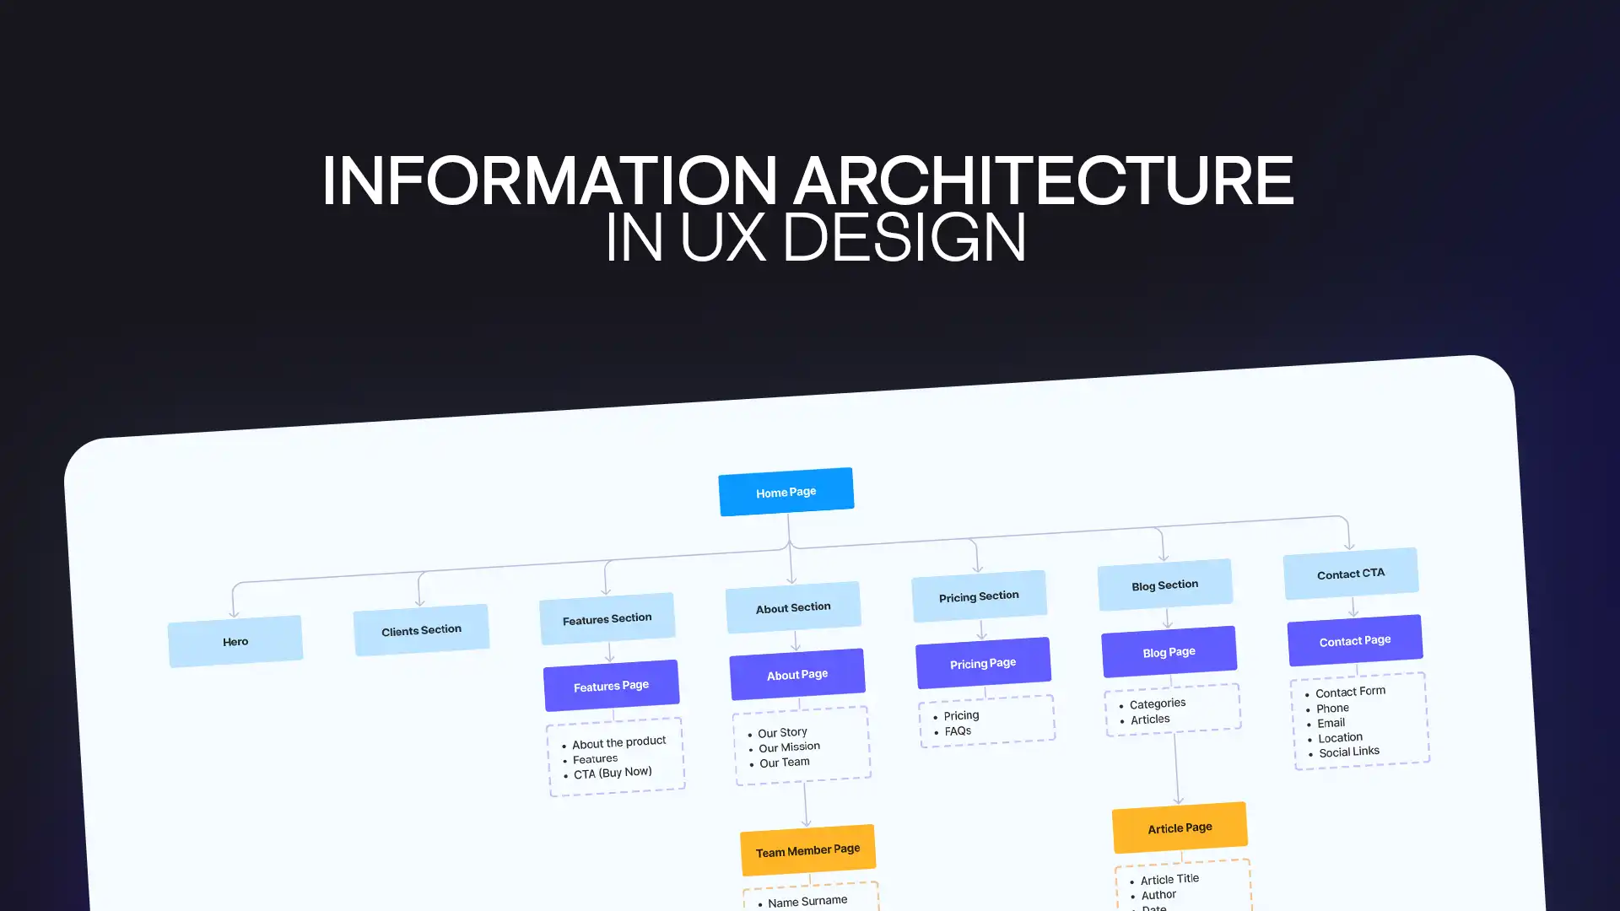Click the 'Email' item

coord(1331,723)
